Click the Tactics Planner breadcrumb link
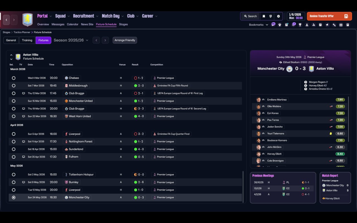The height and width of the screenshot is (223, 357). 22,32
